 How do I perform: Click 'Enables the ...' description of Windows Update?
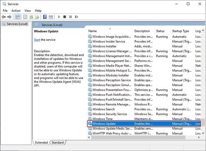click(x=144, y=124)
